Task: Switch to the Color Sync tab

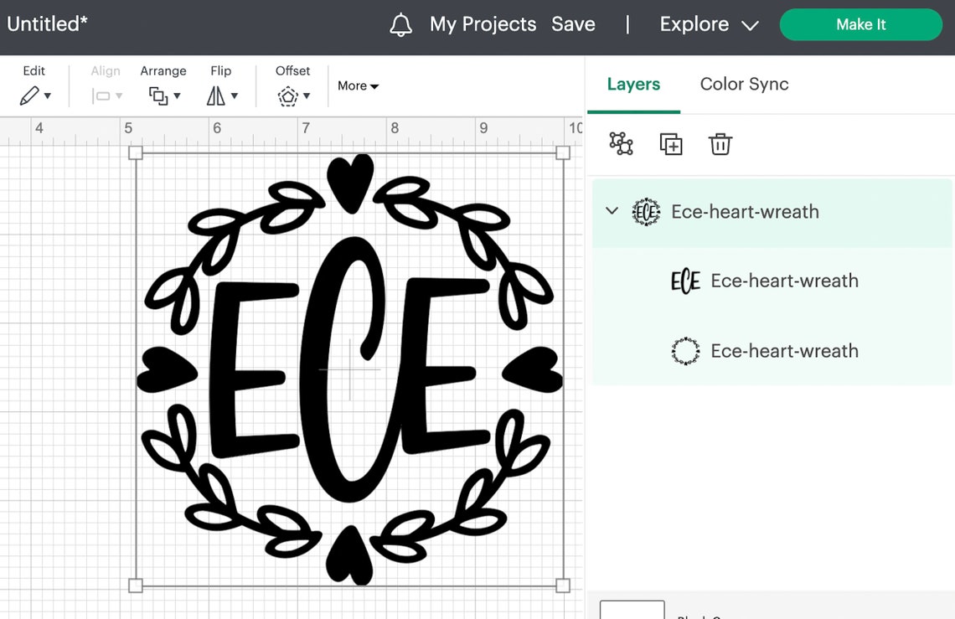Action: point(744,84)
